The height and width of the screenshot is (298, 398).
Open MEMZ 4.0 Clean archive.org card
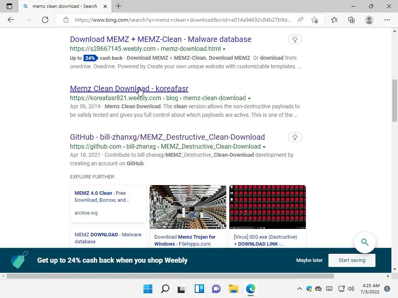coord(108,204)
